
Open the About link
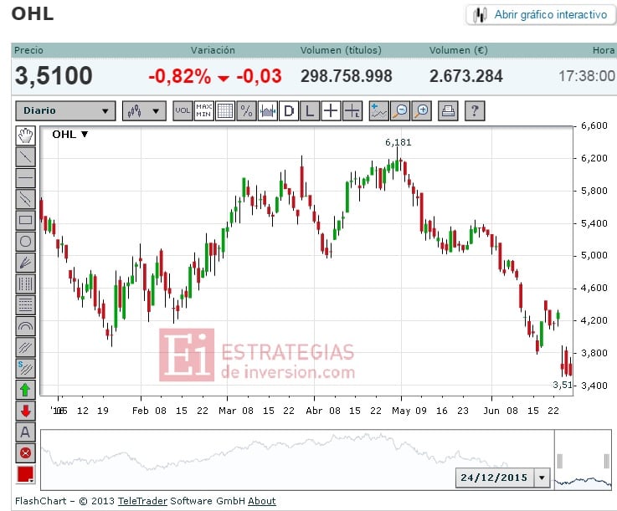coord(262,501)
